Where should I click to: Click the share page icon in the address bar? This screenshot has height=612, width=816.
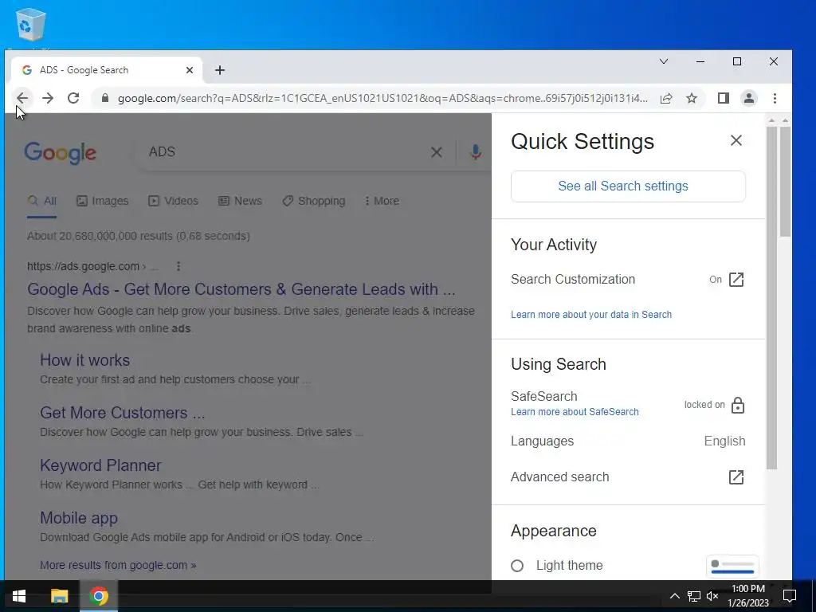point(666,98)
